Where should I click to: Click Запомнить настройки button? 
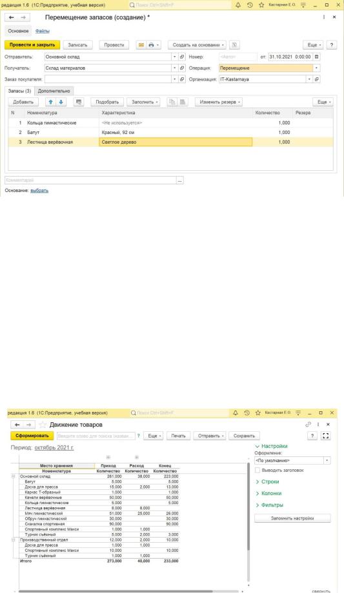click(x=292, y=518)
